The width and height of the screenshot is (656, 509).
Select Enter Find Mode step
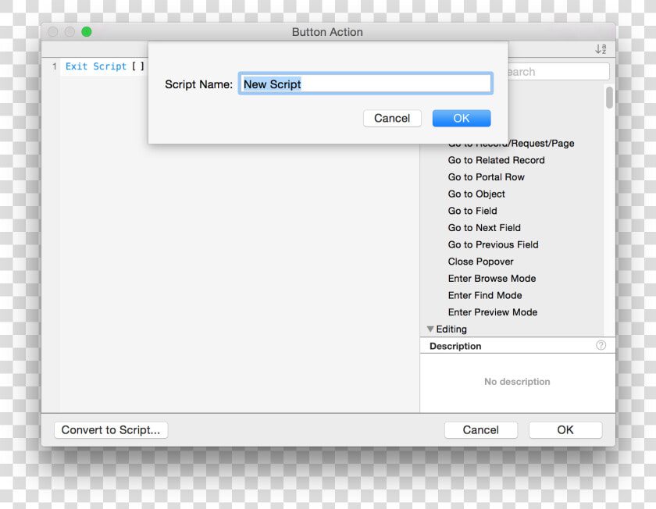485,295
